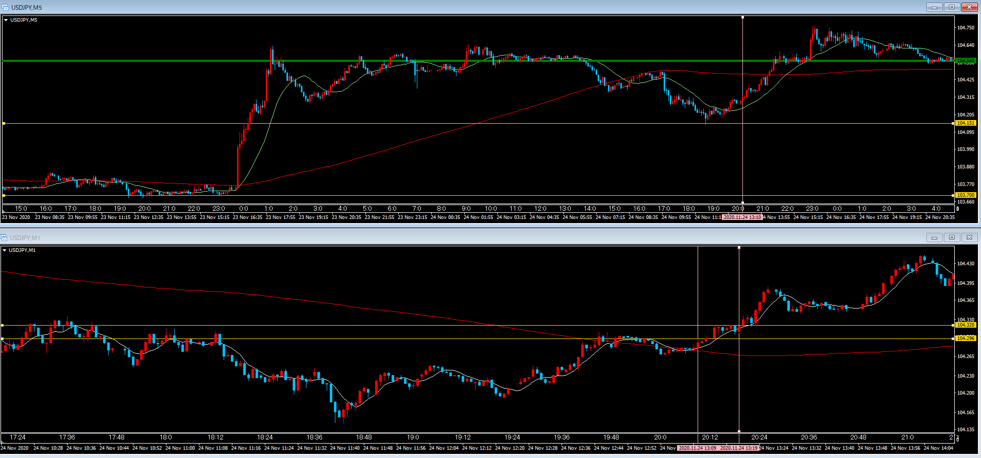
Task: Expand the USDJPY,M5 chart label arrow
Action: click(6, 20)
